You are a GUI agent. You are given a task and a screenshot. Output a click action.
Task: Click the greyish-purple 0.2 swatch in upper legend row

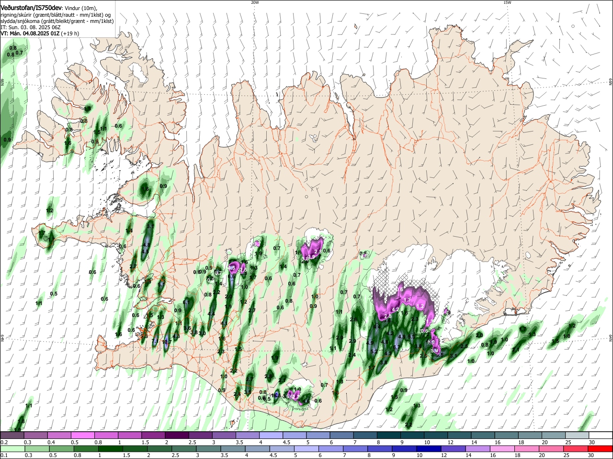(x=12, y=436)
